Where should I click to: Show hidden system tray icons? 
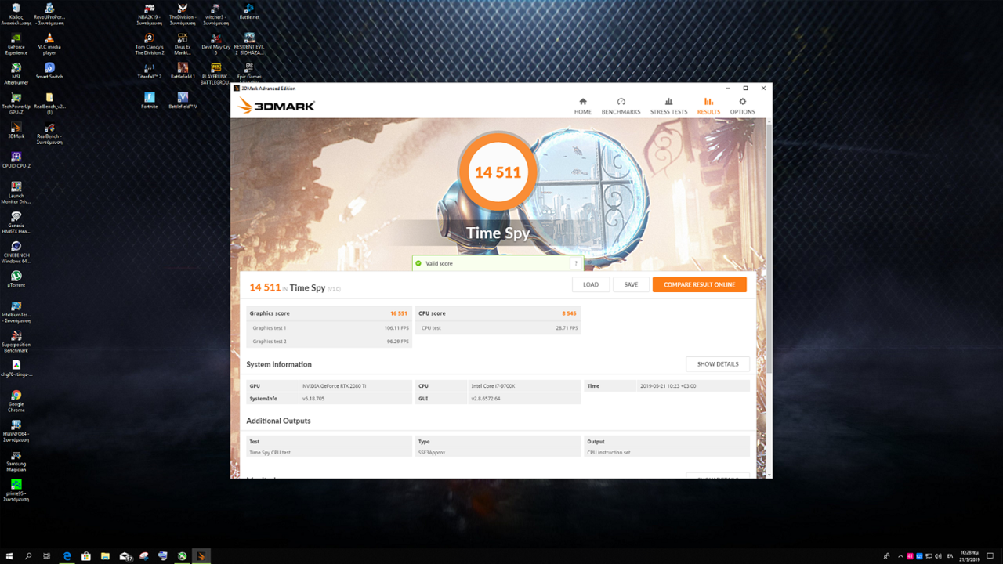[899, 556]
